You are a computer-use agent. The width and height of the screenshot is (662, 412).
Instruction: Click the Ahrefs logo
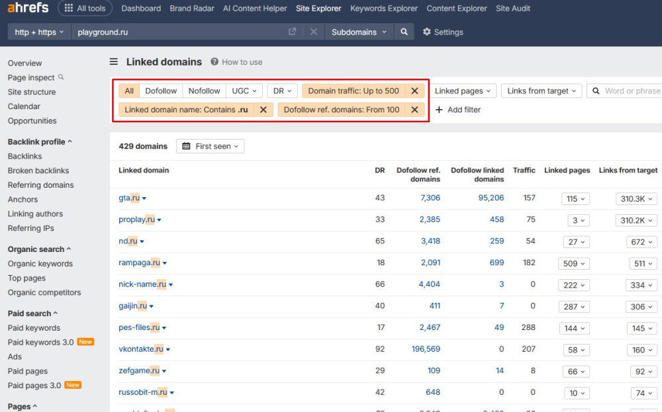(28, 9)
